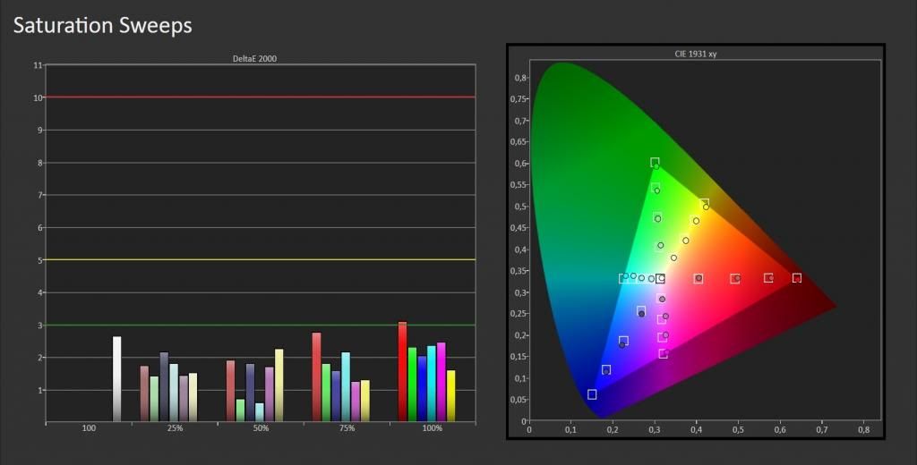Select the white point square in CIE diagram
Screen dimensions: 917x465
click(660, 279)
